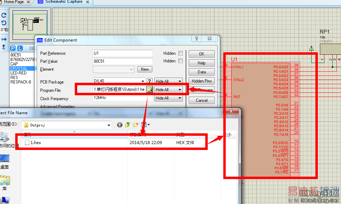This screenshot has width=341, height=204.
Task: Select RES in device list
Action: click(14, 78)
